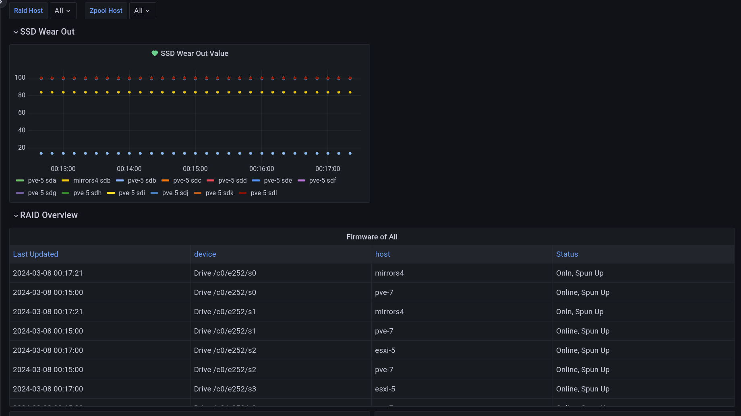Viewport: 741px width, 416px height.
Task: Toggle pve-5 sdl series in legend
Action: tap(263, 193)
